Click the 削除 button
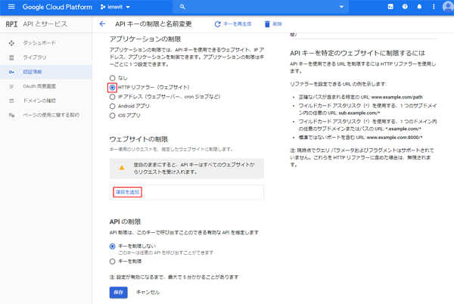Screen dimensions: 454x304 click(273, 24)
